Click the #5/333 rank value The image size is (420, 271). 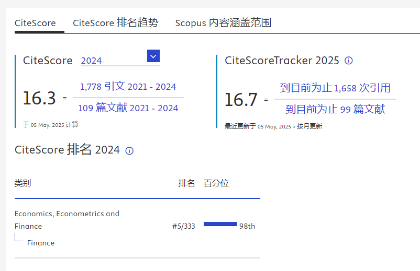tap(183, 226)
